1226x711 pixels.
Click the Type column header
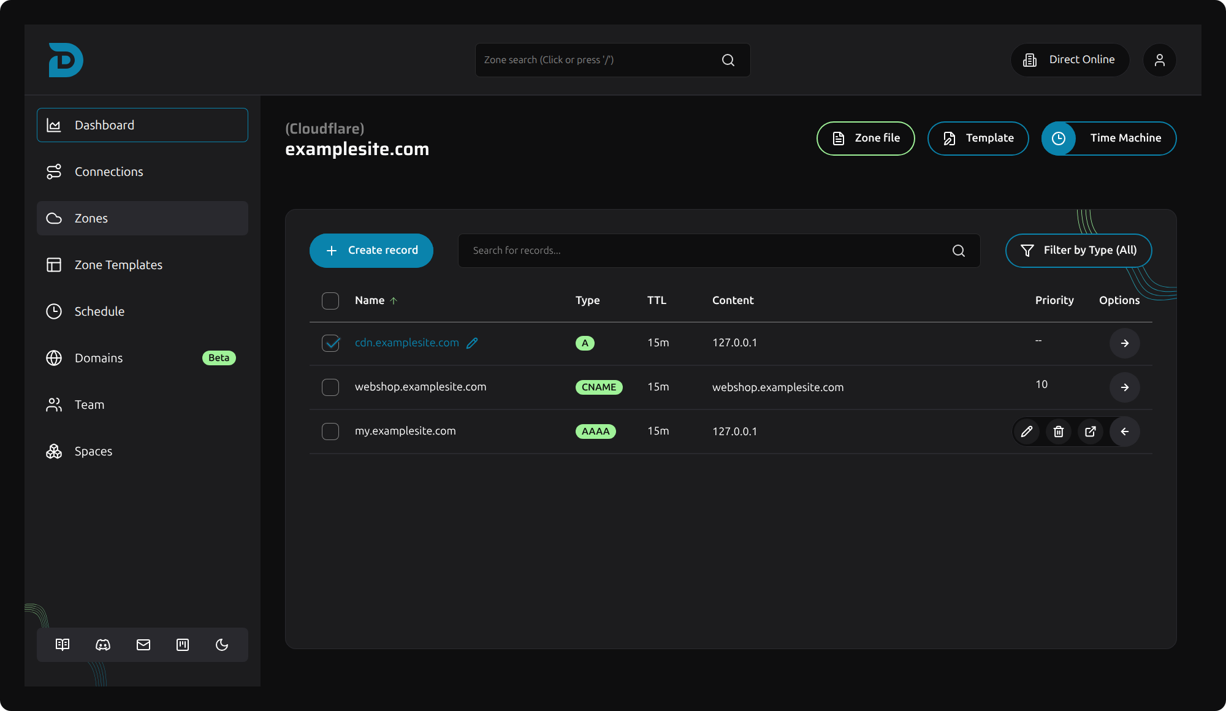587,300
